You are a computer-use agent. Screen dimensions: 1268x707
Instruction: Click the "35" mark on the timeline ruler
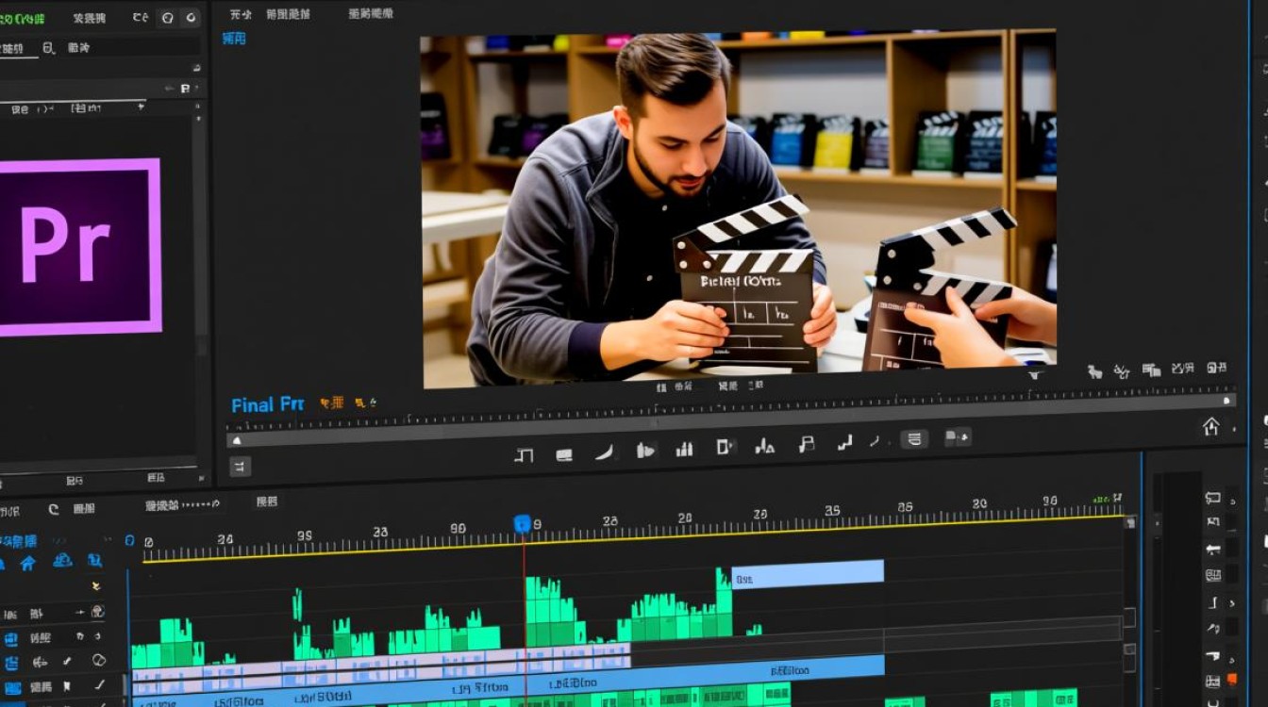(832, 510)
